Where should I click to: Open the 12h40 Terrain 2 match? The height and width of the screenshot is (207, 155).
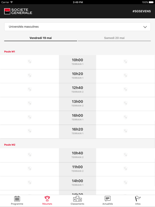[x=77, y=89]
